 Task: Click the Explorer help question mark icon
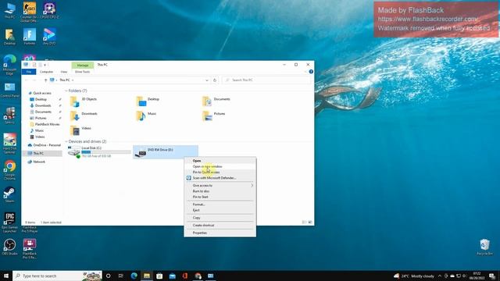coord(311,72)
